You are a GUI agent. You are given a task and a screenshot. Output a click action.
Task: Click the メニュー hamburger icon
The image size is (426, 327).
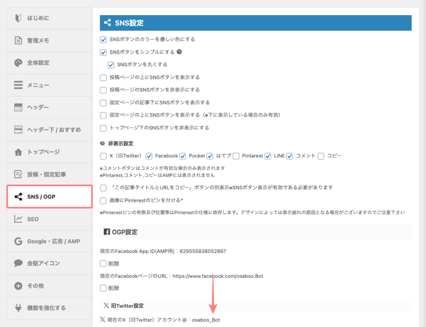pos(19,85)
